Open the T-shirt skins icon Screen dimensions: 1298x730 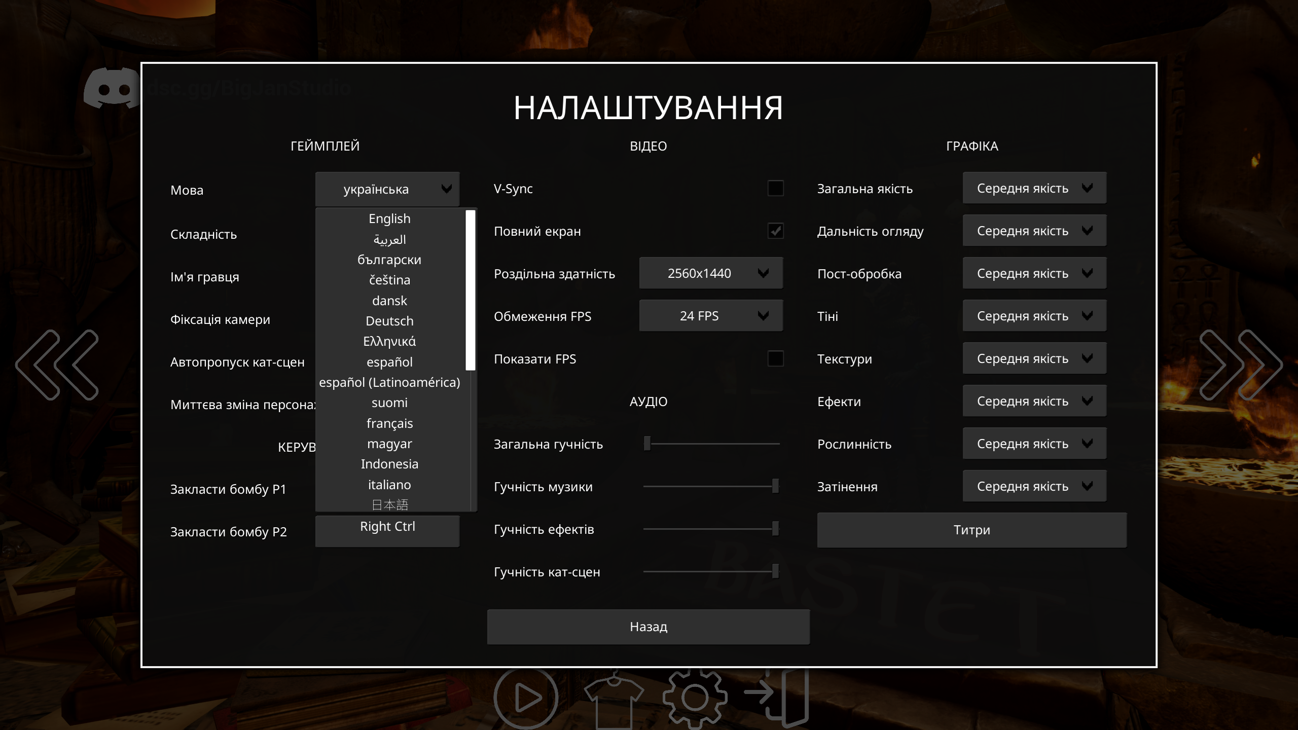(x=614, y=700)
